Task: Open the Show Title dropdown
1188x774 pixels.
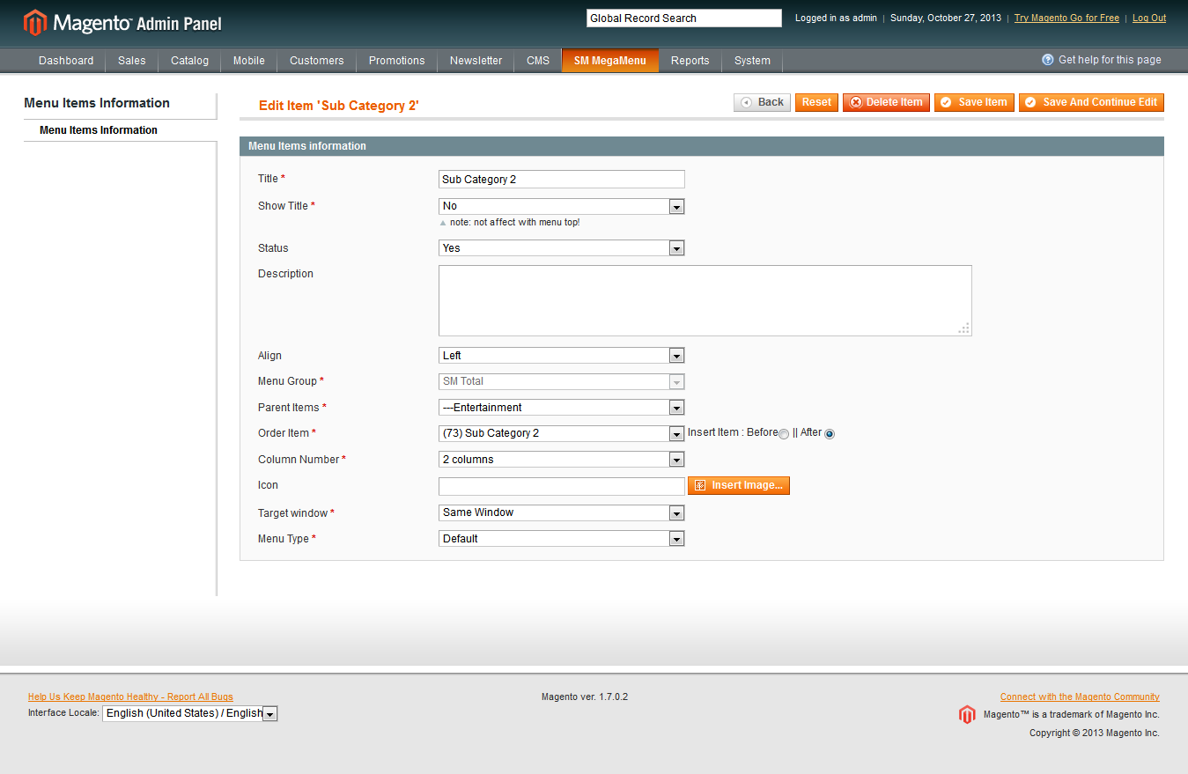Action: [562, 206]
